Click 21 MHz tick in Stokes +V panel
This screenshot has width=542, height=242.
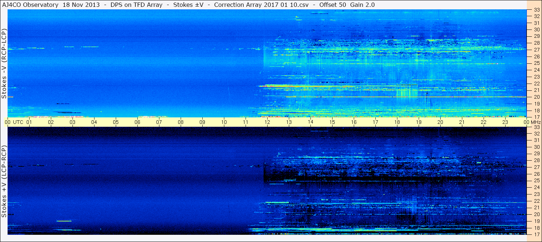click(x=537, y=207)
